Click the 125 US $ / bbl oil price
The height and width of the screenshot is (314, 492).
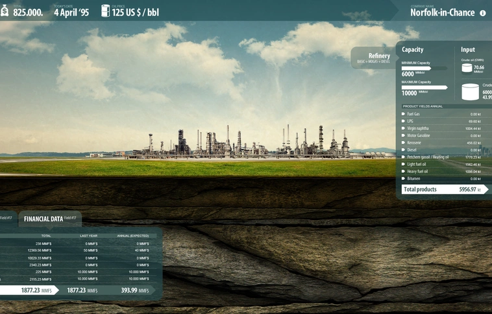(x=135, y=12)
